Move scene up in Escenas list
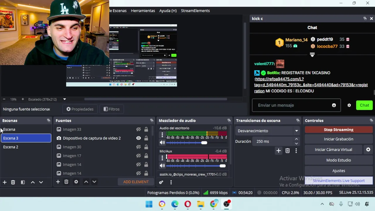The height and width of the screenshot is (211, 375). click(33, 182)
